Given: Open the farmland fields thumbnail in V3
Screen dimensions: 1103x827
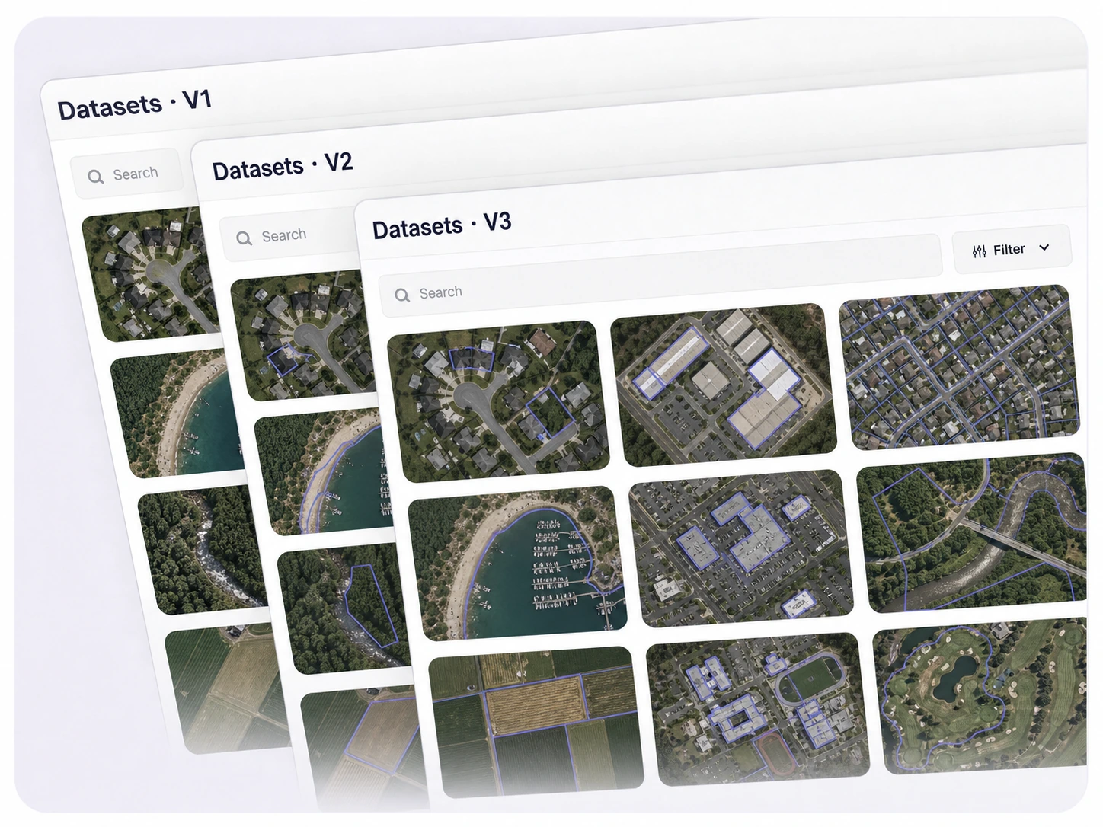Looking at the screenshot, I should (x=537, y=723).
